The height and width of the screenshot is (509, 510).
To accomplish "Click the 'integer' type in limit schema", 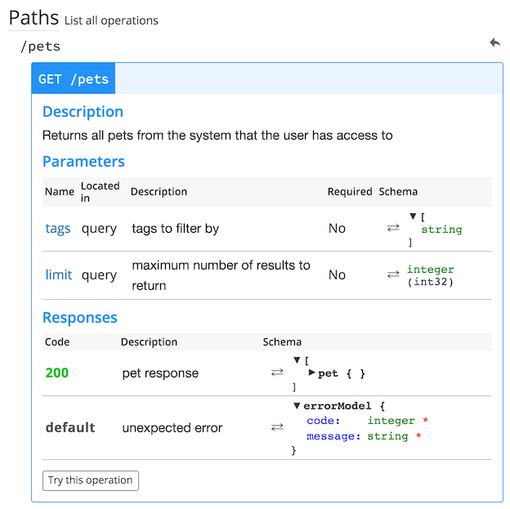I will 431,270.
